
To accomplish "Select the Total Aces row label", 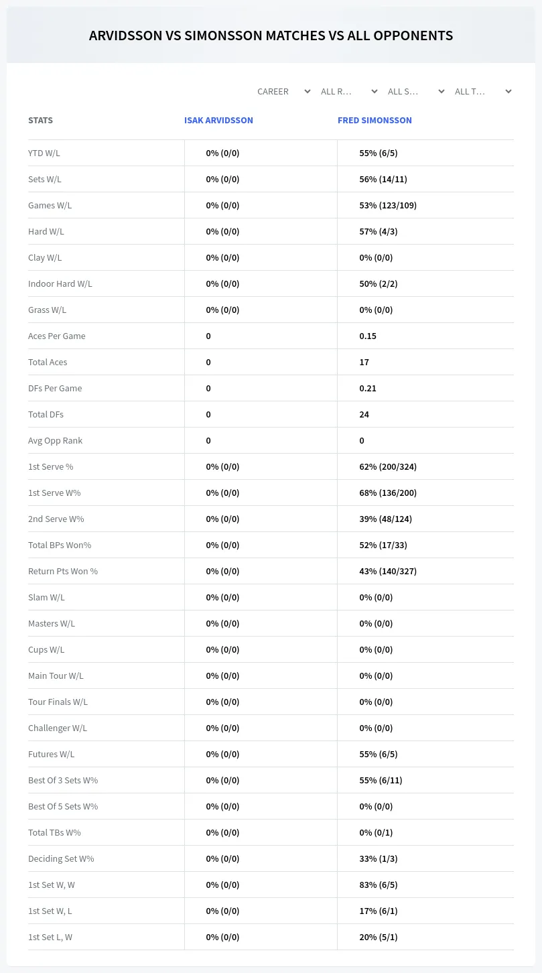I will click(x=48, y=362).
